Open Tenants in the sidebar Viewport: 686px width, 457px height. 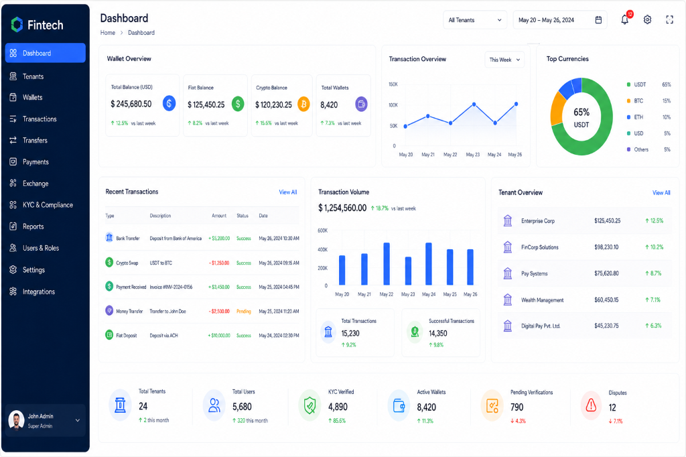click(x=46, y=76)
